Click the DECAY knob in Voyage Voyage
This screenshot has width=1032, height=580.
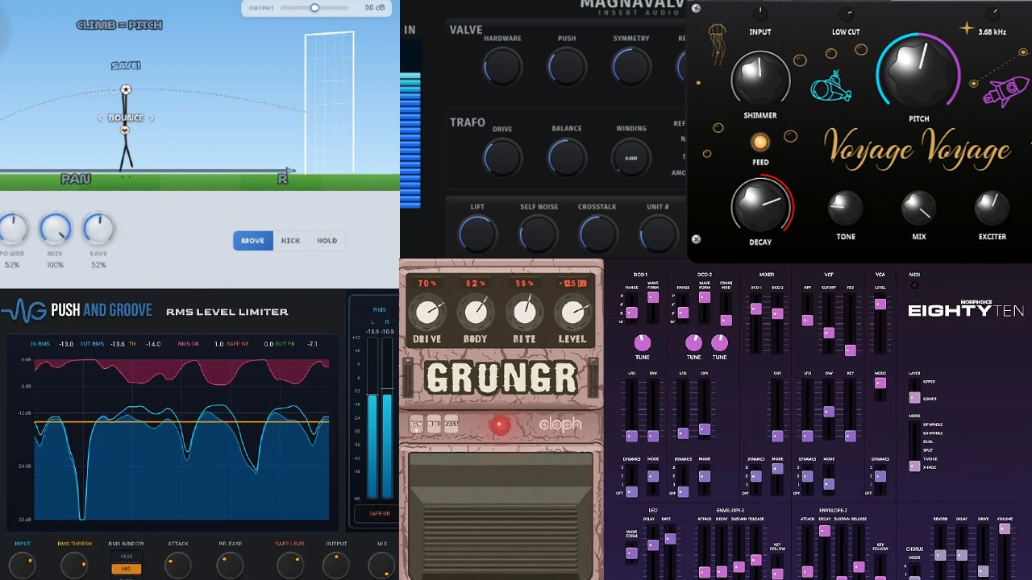tap(759, 206)
